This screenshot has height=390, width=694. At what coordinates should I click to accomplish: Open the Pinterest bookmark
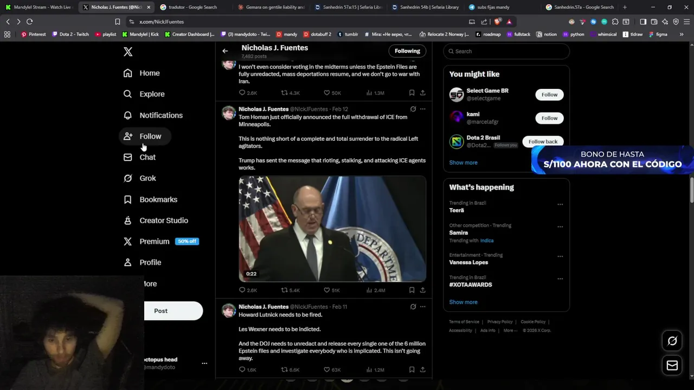tap(33, 34)
